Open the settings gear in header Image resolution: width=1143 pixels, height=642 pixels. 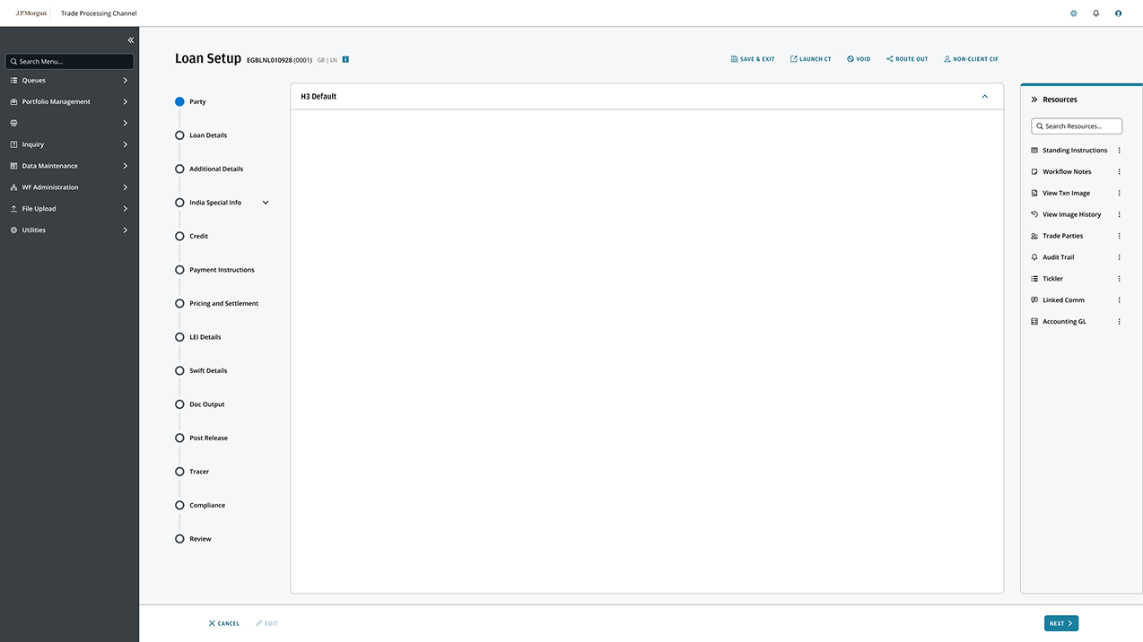[x=1074, y=13]
